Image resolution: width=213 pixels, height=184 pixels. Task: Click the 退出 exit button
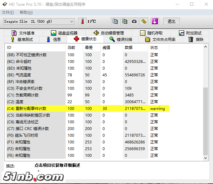171,21
